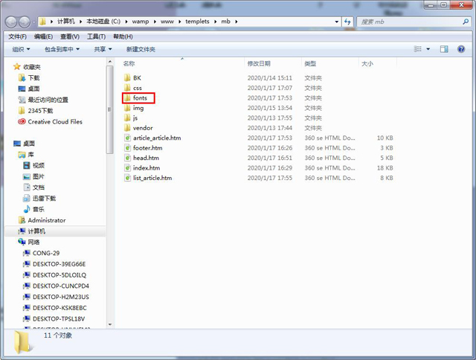Expand arrow after www in path
This screenshot has width=476, height=360.
pyautogui.click(x=180, y=22)
